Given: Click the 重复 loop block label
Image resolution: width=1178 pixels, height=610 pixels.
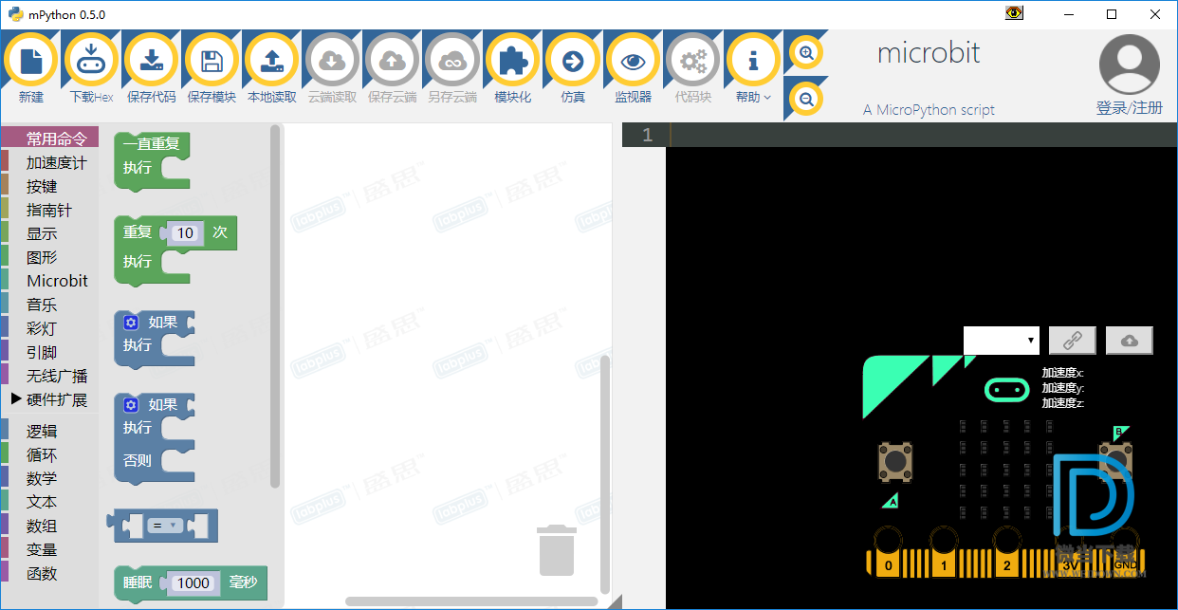Looking at the screenshot, I should [138, 232].
